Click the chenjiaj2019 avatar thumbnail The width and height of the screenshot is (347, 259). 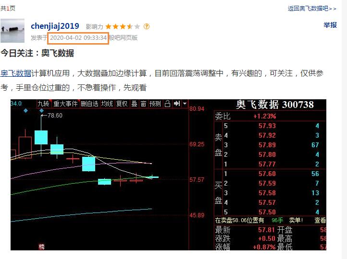(x=12, y=31)
